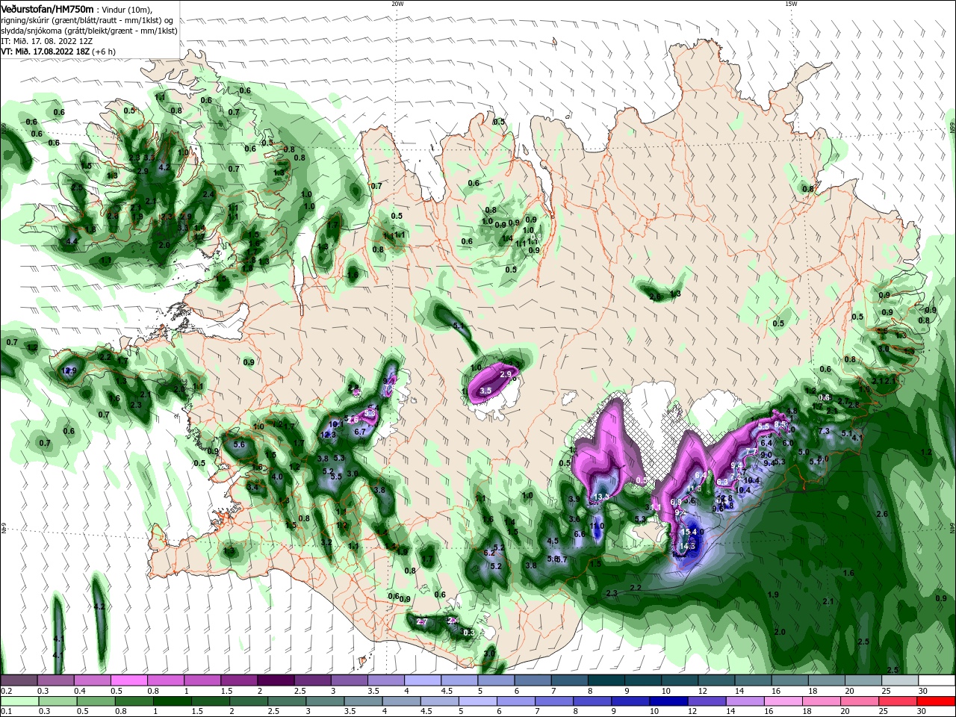Pick the dark teal 8 snow legend swatch
The height and width of the screenshot is (717, 956).
coord(606,680)
